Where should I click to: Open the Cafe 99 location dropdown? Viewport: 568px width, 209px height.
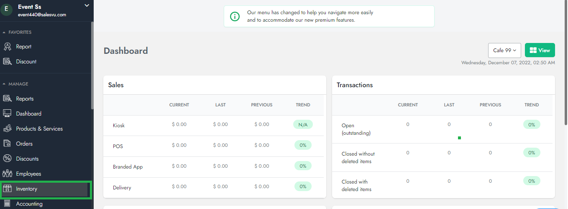pos(504,50)
